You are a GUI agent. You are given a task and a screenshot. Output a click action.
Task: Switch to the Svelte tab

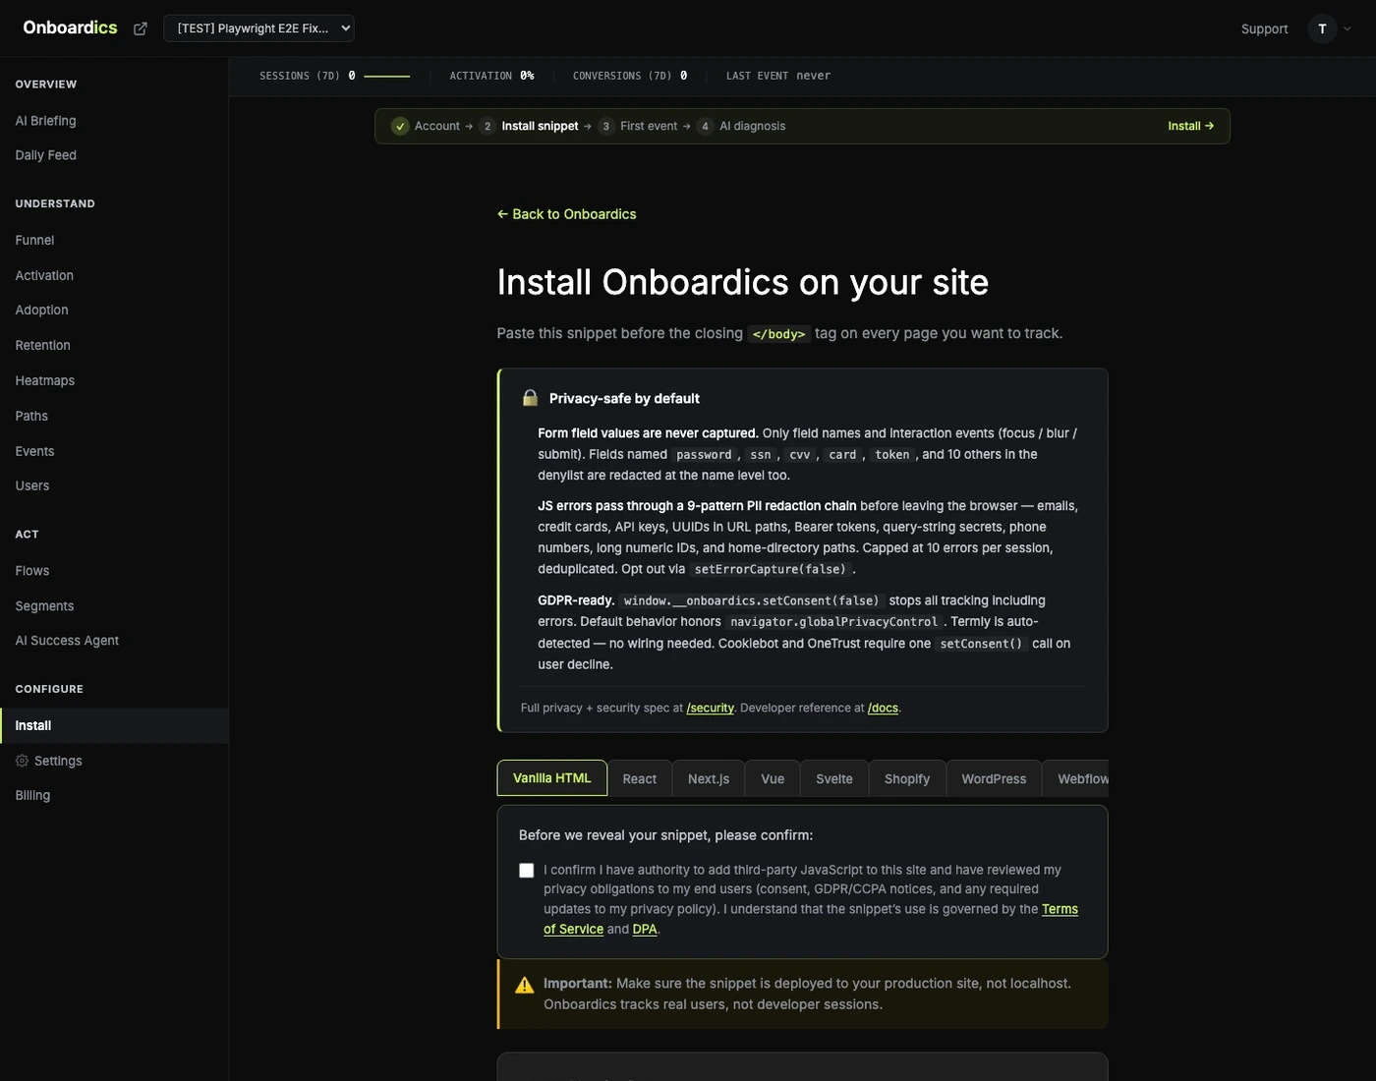[x=834, y=778]
